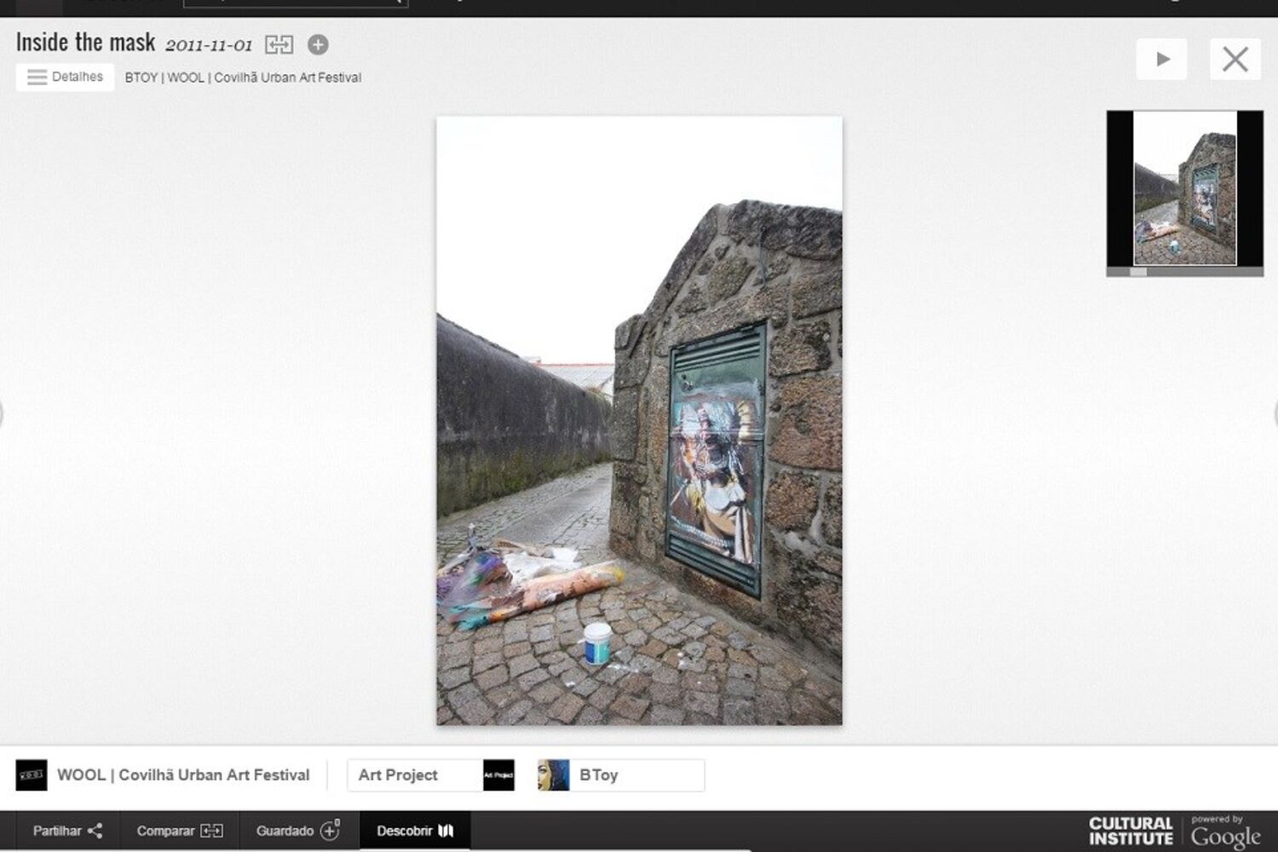Screen dimensions: 1278x852
Task: Click the BToy artist portrait thumbnail
Action: [554, 775]
